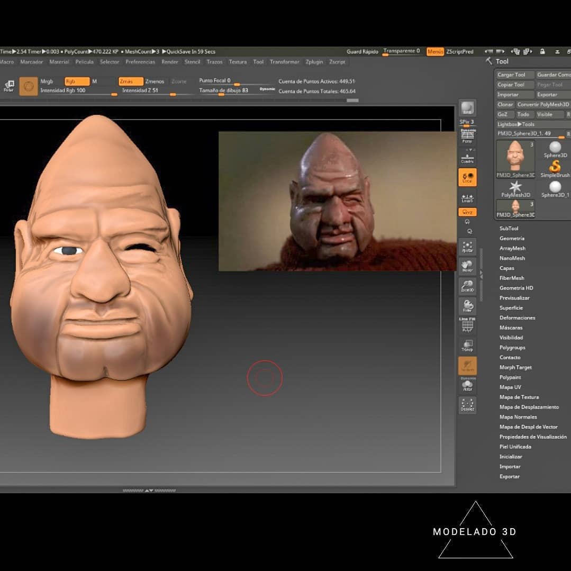Open the Preferencias menu
Image resolution: width=571 pixels, height=571 pixels.
coord(140,62)
